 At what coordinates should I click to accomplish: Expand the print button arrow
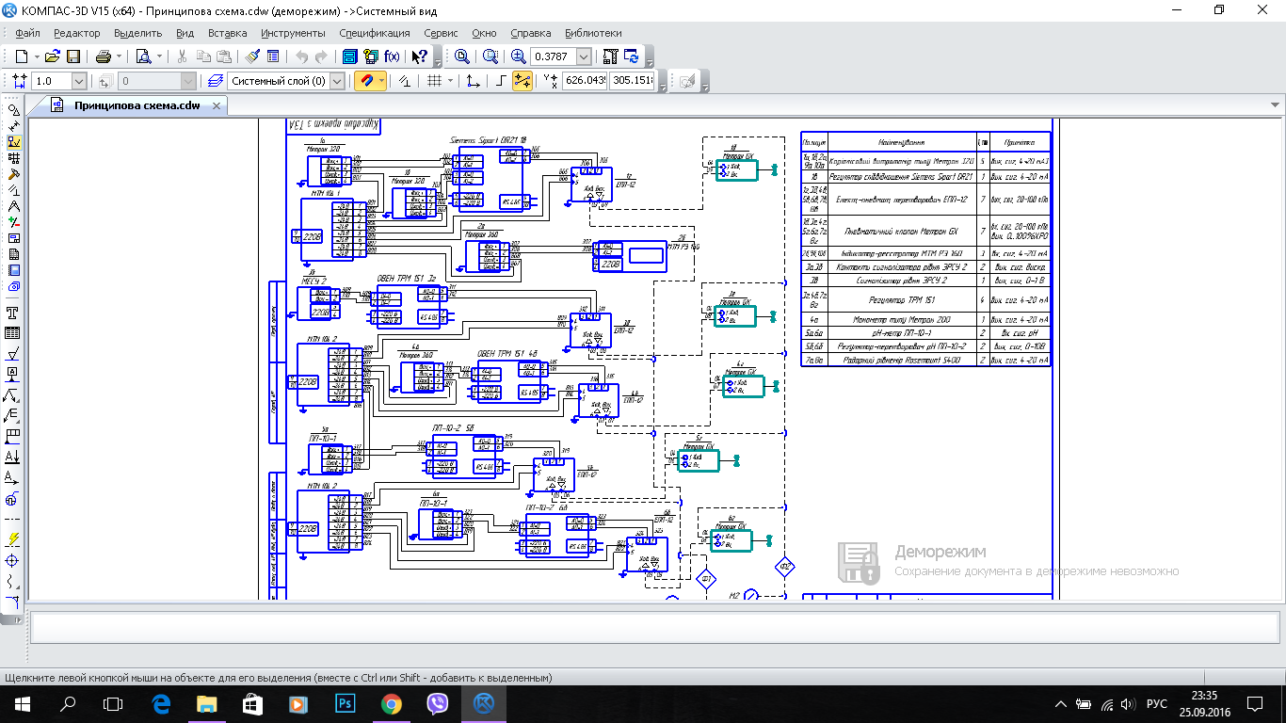[120, 56]
